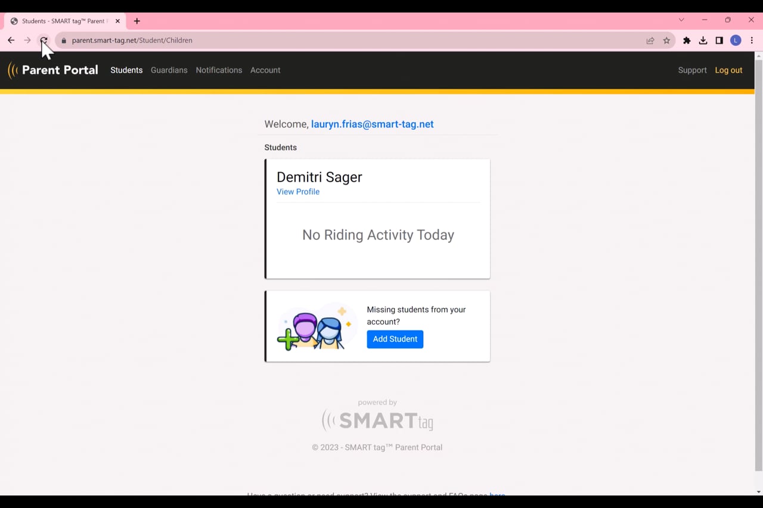Click the lauryn.frias@smart-tag.net email link
The image size is (763, 508).
click(373, 124)
